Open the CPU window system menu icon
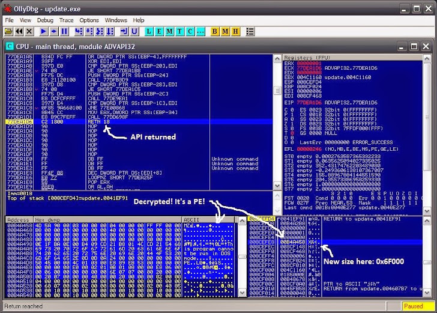Image resolution: width=437 pixels, height=313 pixels. [10, 46]
